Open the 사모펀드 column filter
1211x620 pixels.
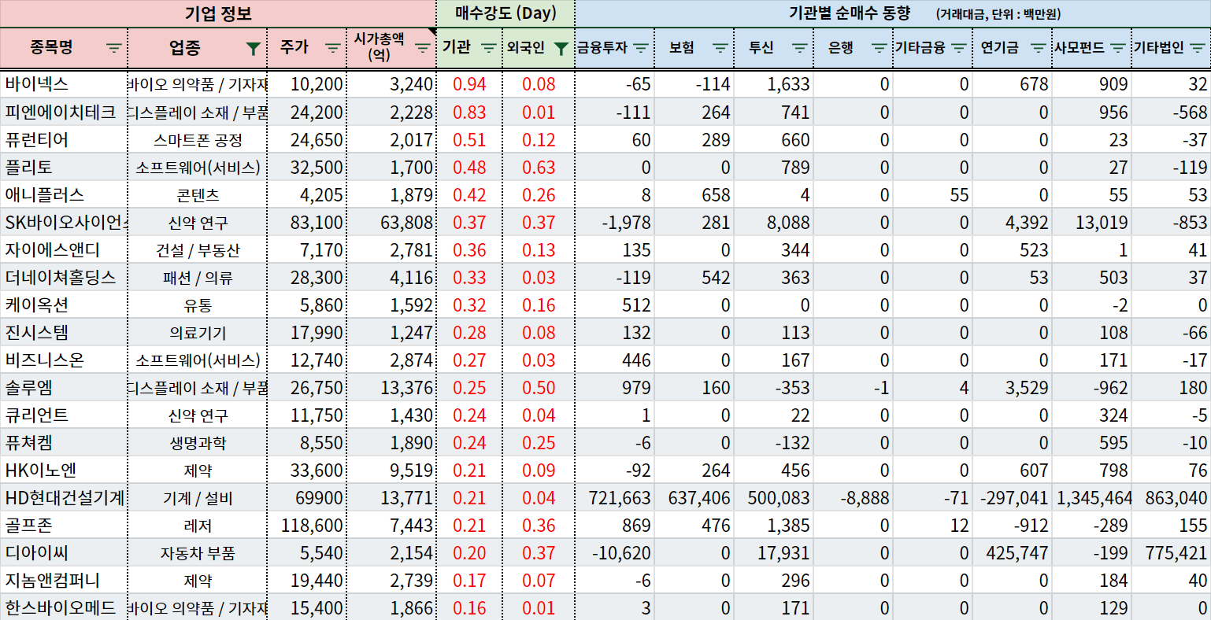point(1117,48)
